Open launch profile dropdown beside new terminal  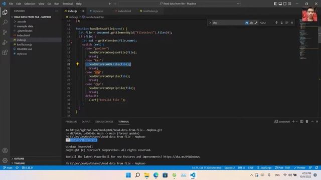[296, 121]
